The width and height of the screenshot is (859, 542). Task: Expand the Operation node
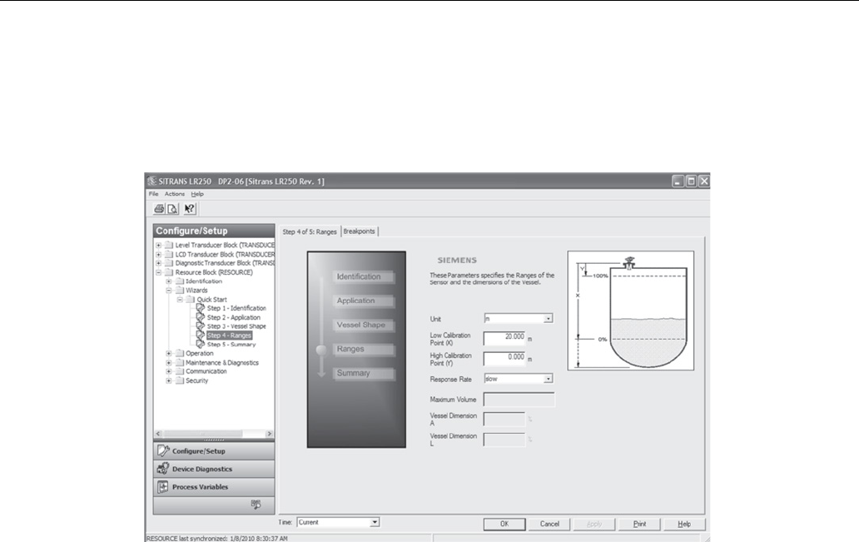click(x=169, y=354)
